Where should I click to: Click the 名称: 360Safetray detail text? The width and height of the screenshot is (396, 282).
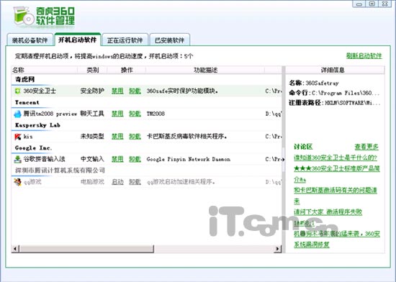[314, 83]
